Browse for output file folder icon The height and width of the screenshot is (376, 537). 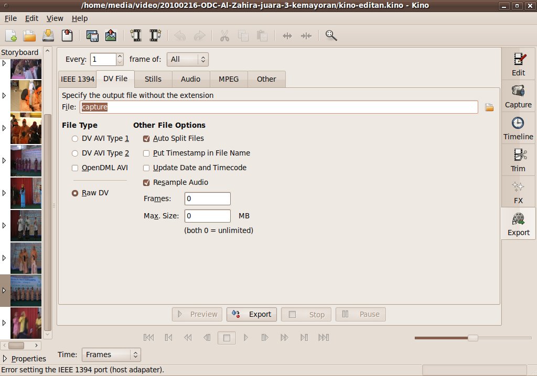[489, 107]
